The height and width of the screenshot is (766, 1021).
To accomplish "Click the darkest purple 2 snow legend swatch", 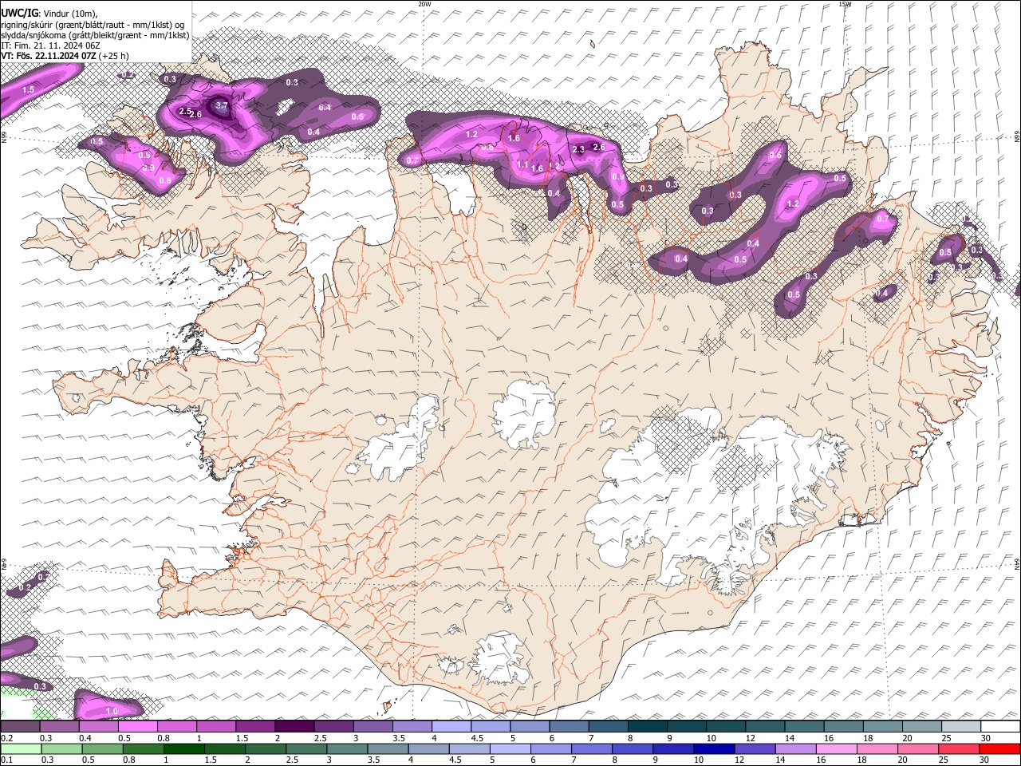I will [x=294, y=727].
